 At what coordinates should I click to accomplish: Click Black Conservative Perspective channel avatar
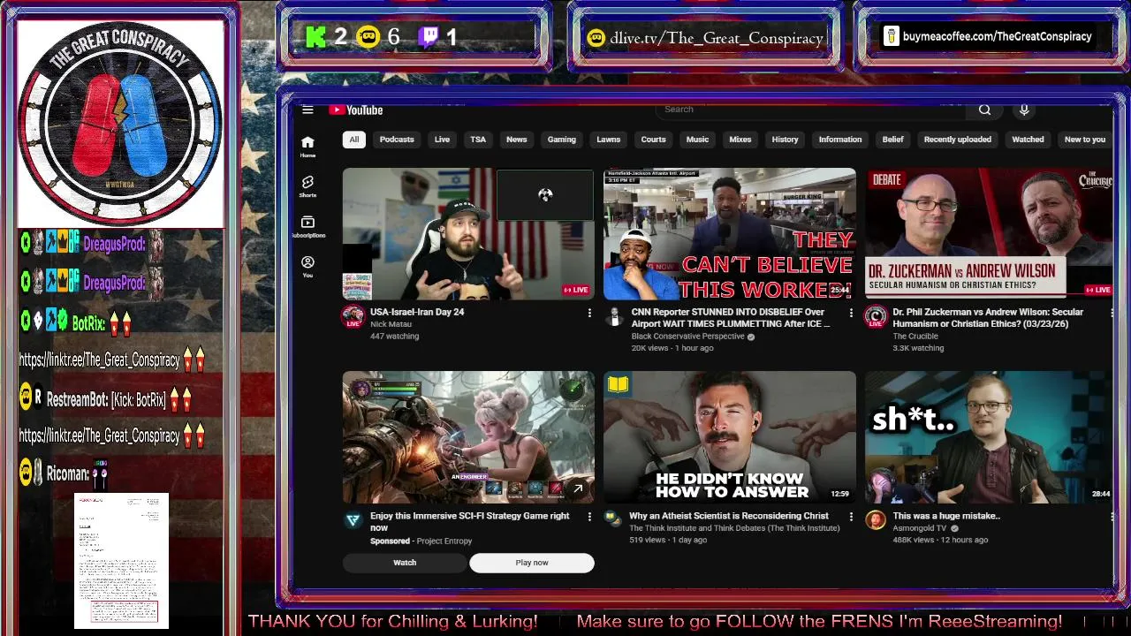click(614, 316)
